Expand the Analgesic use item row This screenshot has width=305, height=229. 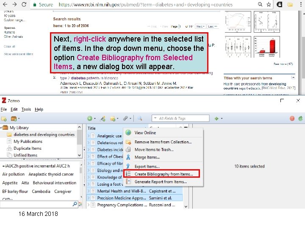89,136
